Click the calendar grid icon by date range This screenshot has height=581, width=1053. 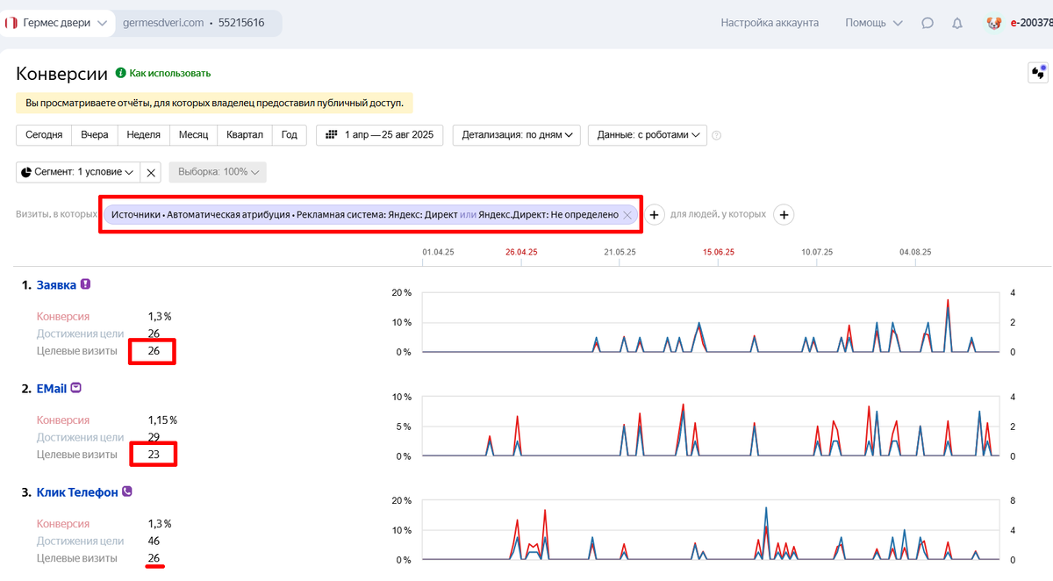click(x=332, y=135)
